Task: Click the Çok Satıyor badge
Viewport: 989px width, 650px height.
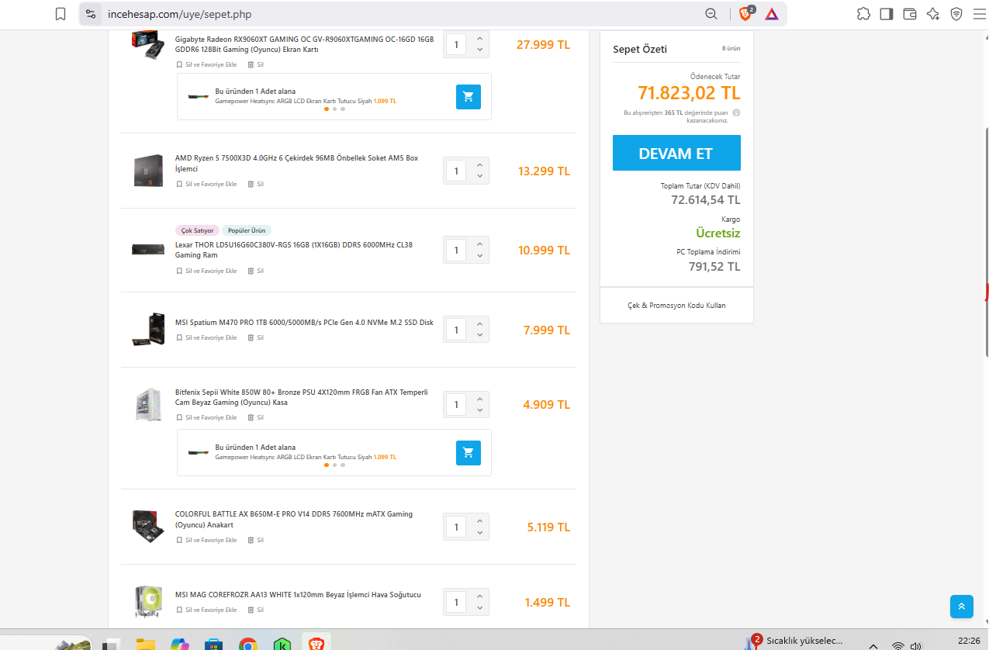Action: 197,230
